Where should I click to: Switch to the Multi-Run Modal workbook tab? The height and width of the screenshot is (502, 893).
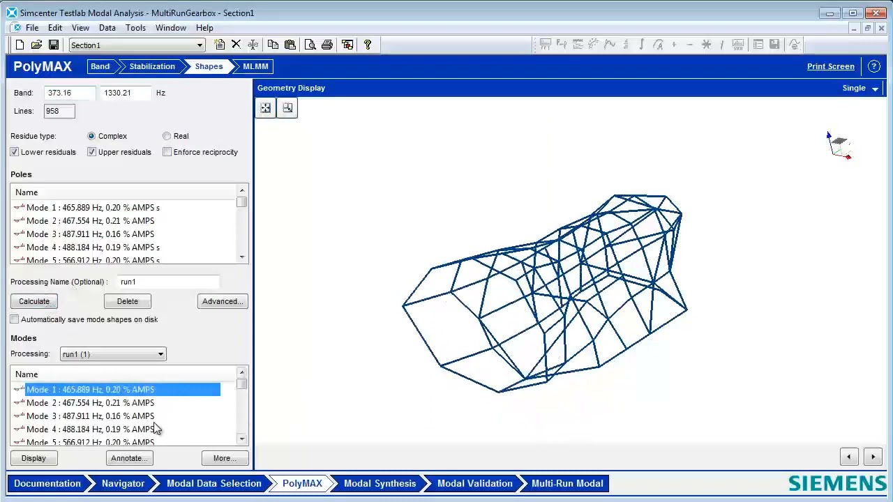click(567, 483)
